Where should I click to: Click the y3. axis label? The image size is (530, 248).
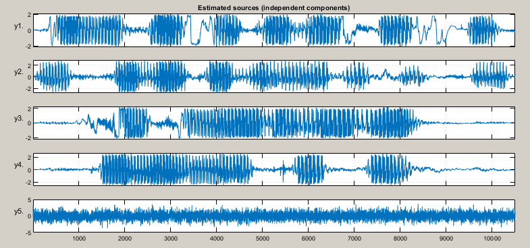[x=19, y=119]
